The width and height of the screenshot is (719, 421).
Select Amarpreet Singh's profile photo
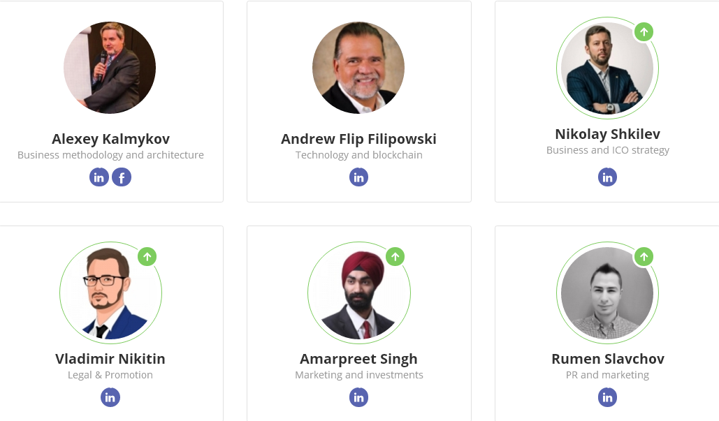tap(358, 293)
